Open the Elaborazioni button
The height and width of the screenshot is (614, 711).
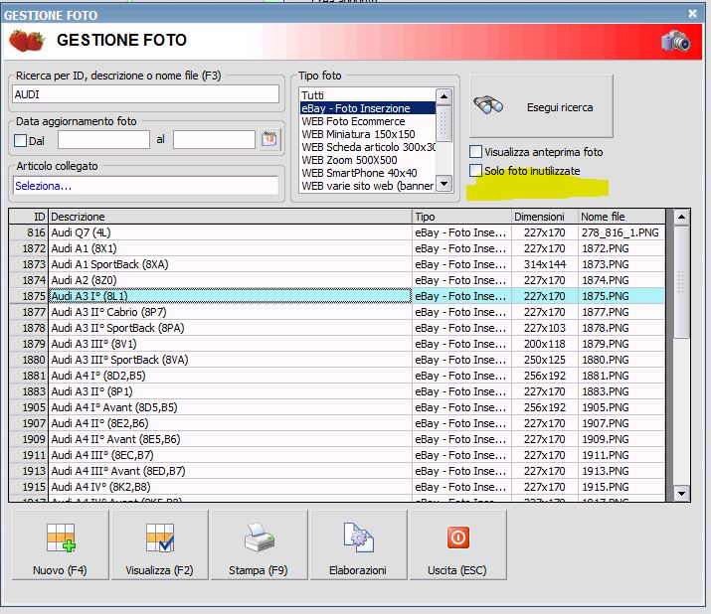click(358, 544)
